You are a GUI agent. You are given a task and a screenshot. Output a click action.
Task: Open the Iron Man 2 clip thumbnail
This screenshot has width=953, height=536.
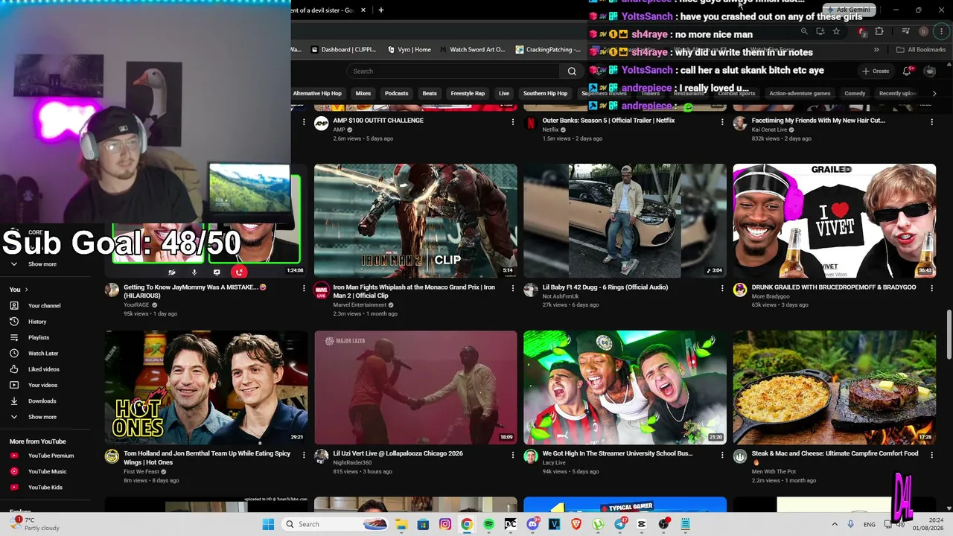(415, 220)
